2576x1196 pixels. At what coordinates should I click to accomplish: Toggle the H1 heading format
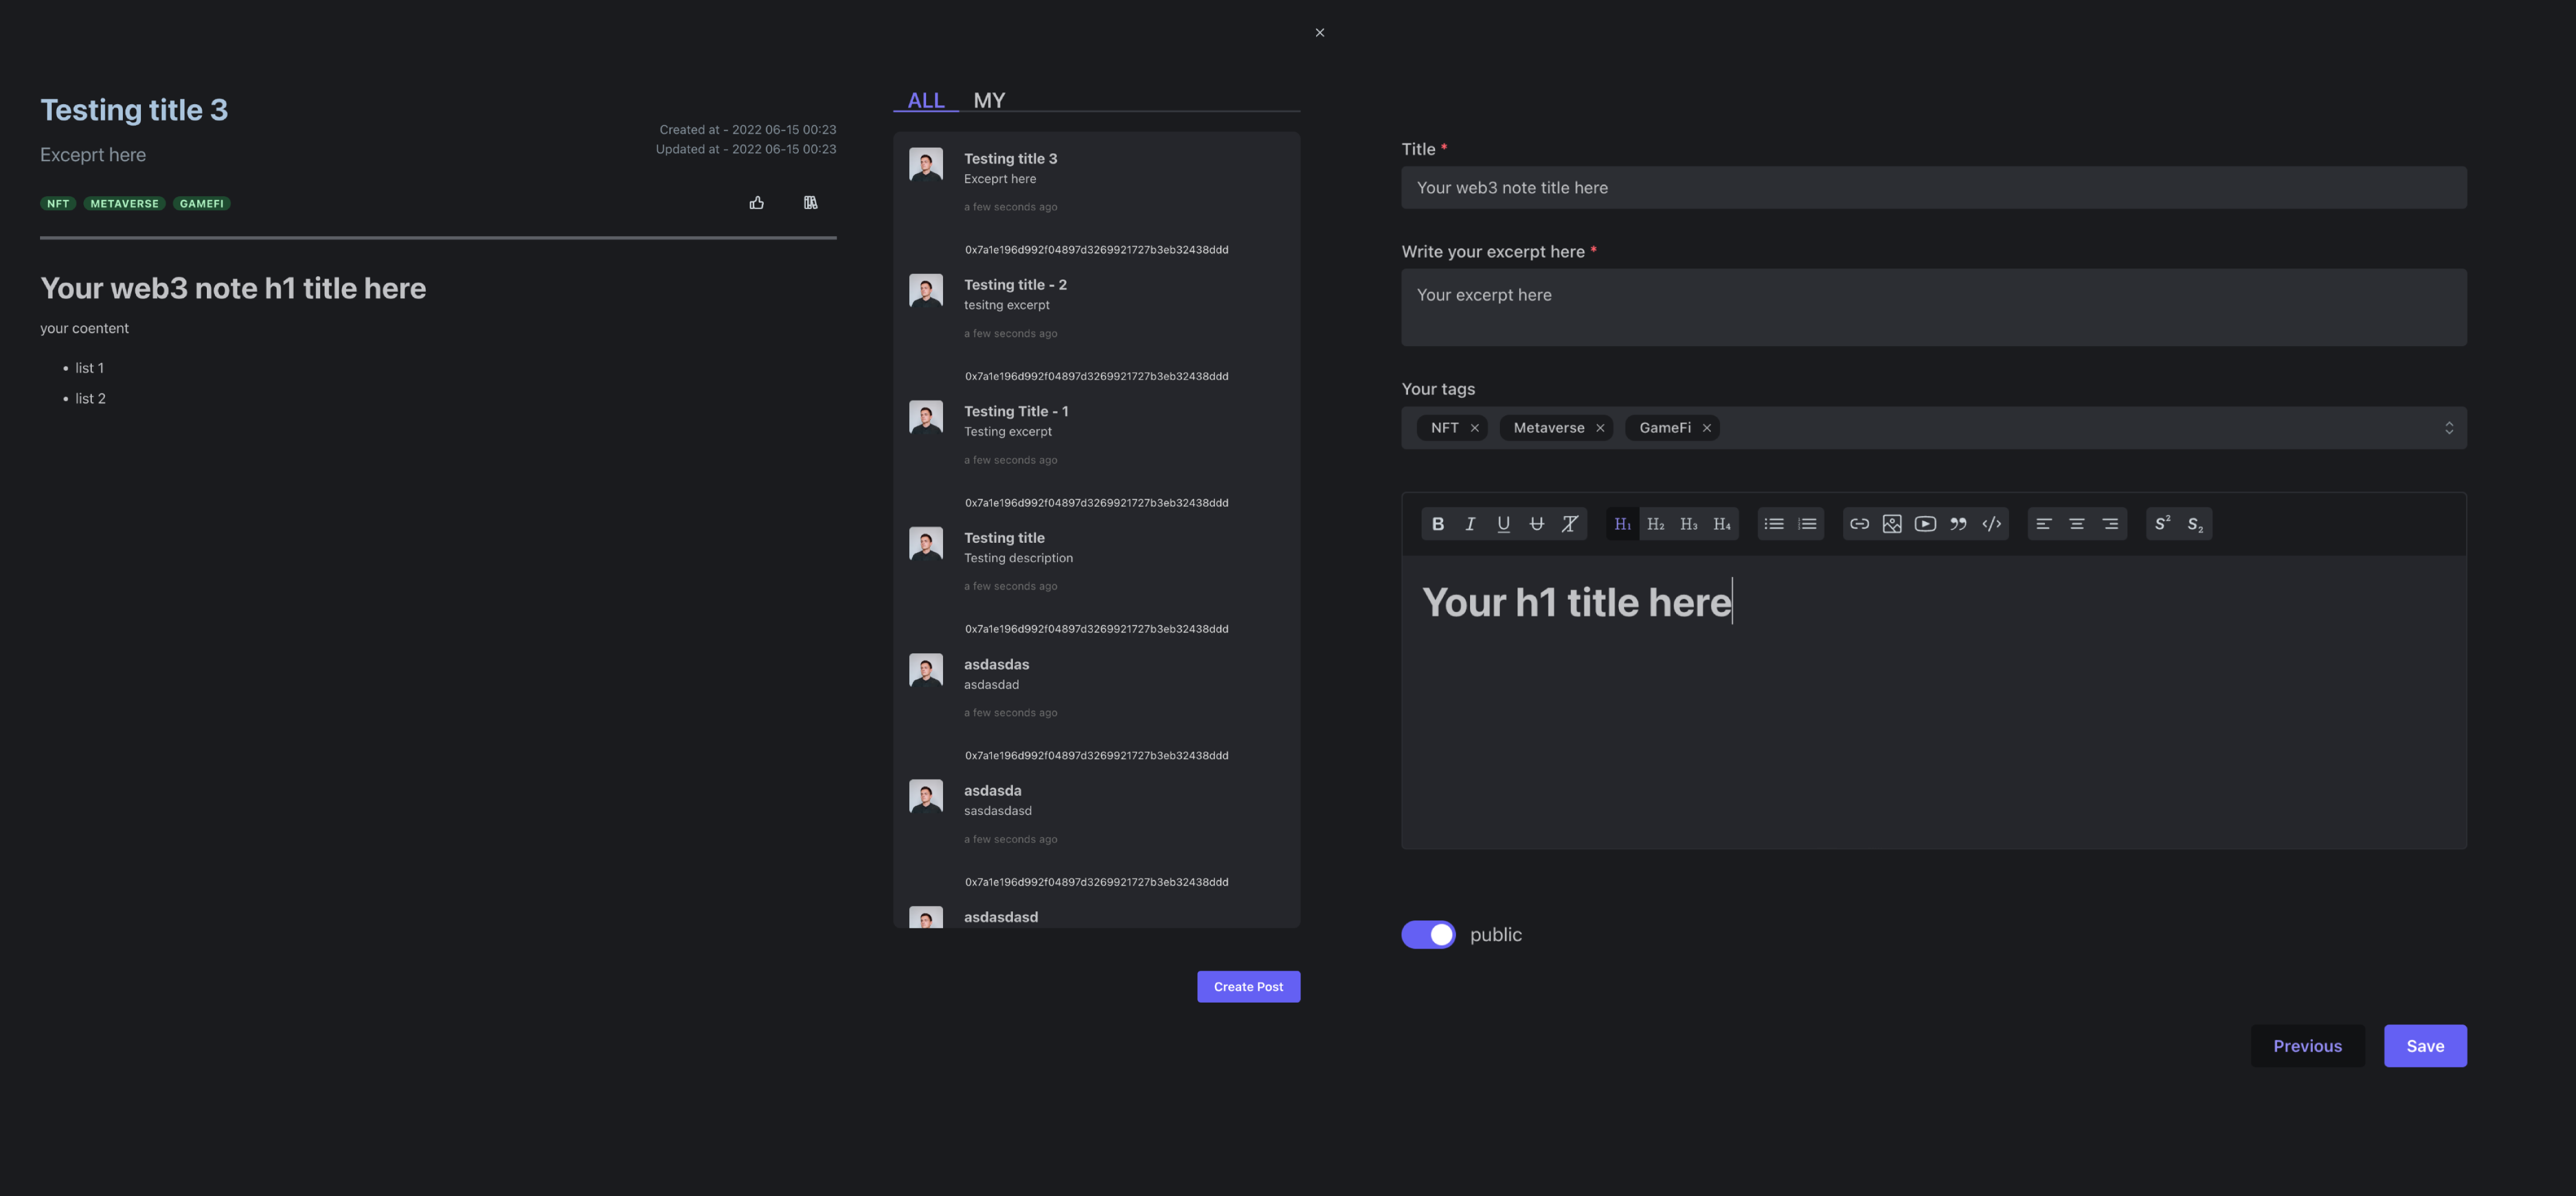tap(1622, 524)
